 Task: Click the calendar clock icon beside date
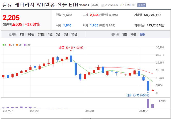103,5
